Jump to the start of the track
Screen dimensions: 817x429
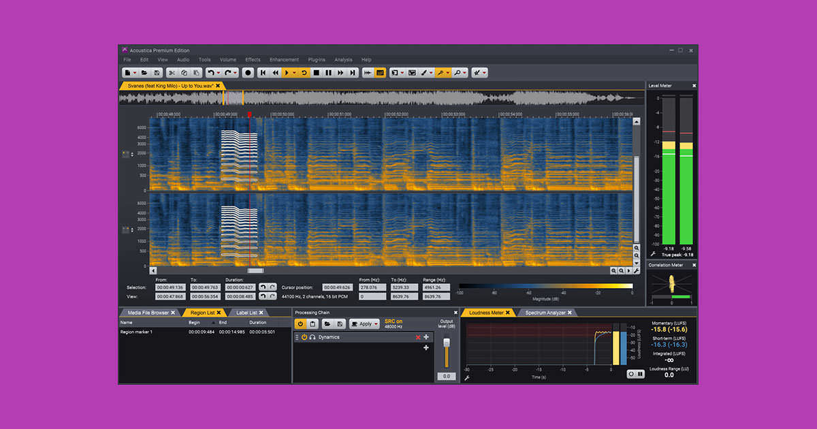pyautogui.click(x=263, y=72)
